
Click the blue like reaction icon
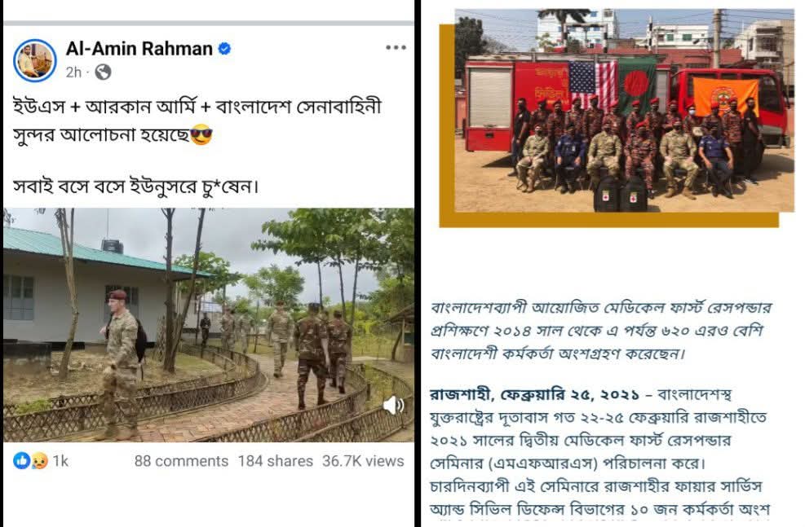tap(21, 461)
